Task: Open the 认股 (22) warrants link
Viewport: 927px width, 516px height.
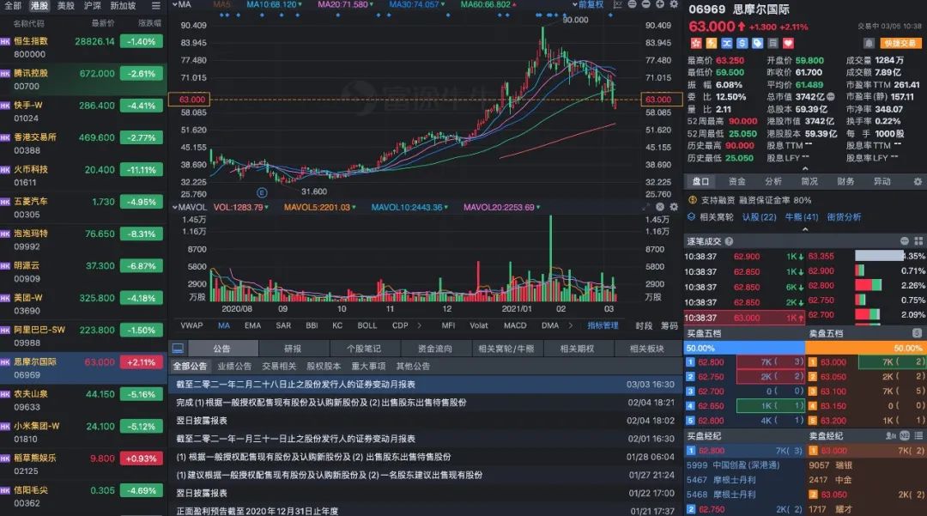Action: (759, 217)
